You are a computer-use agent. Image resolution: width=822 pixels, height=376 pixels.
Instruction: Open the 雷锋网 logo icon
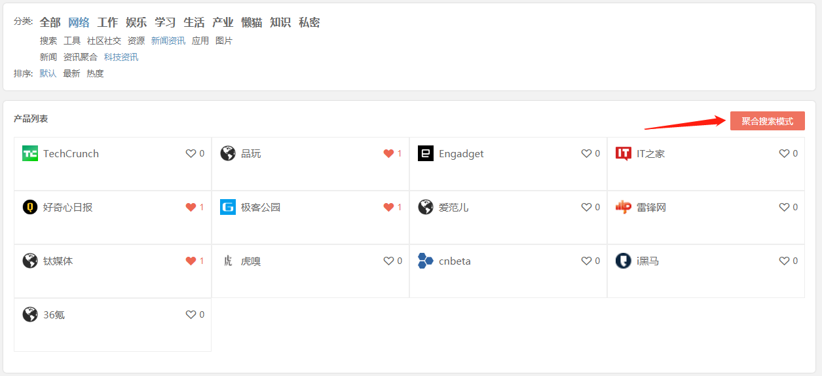[624, 208]
